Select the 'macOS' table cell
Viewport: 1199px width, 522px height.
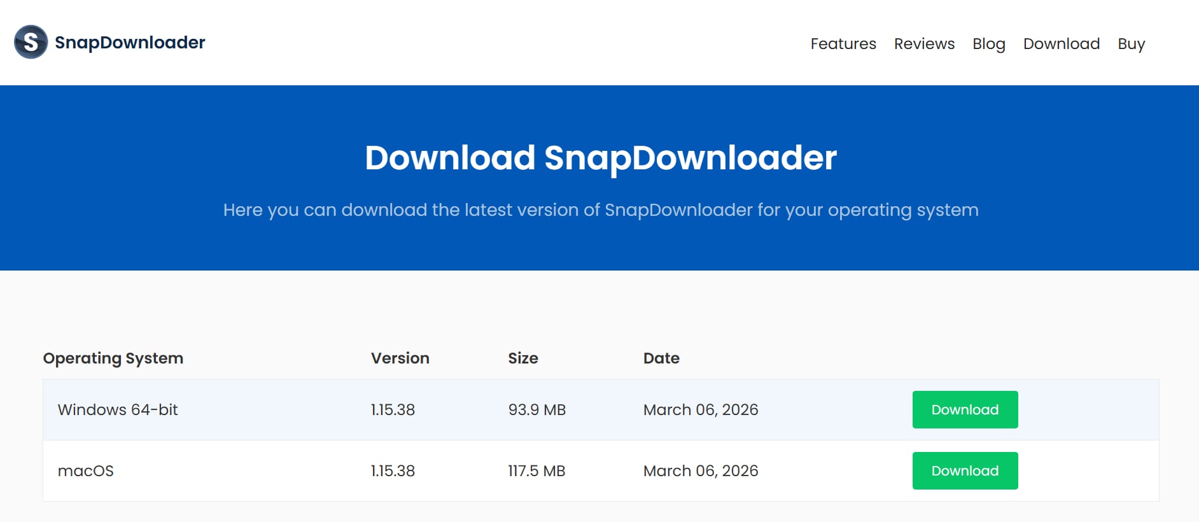tap(85, 471)
